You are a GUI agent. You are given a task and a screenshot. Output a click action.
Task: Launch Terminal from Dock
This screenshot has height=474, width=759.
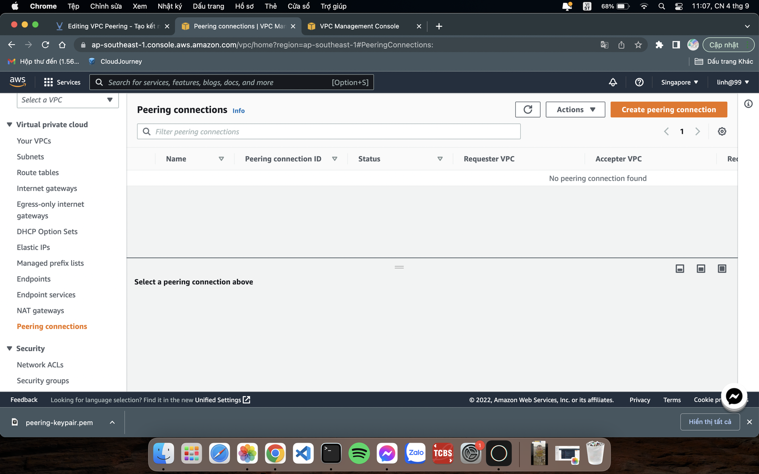pos(331,453)
